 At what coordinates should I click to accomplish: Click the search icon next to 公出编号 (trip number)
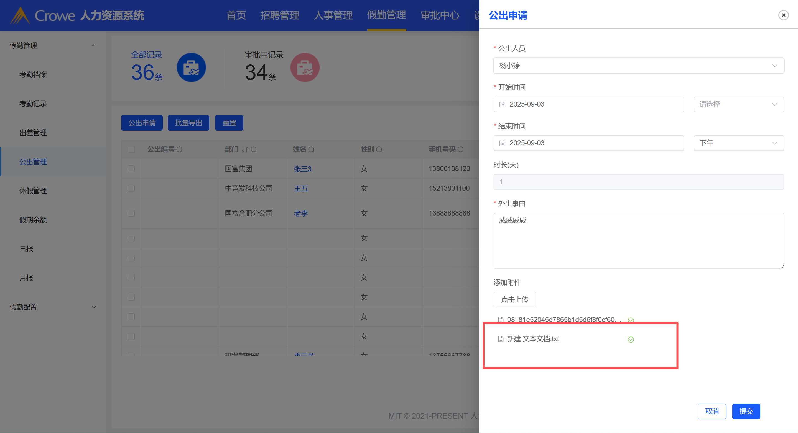pos(179,150)
